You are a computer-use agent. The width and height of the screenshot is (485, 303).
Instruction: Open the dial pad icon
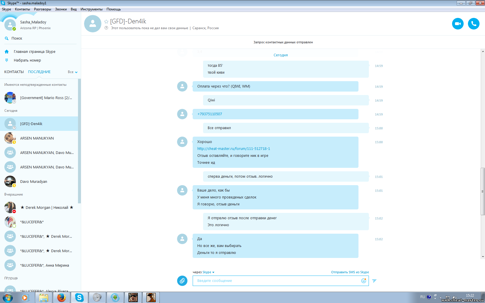7,60
